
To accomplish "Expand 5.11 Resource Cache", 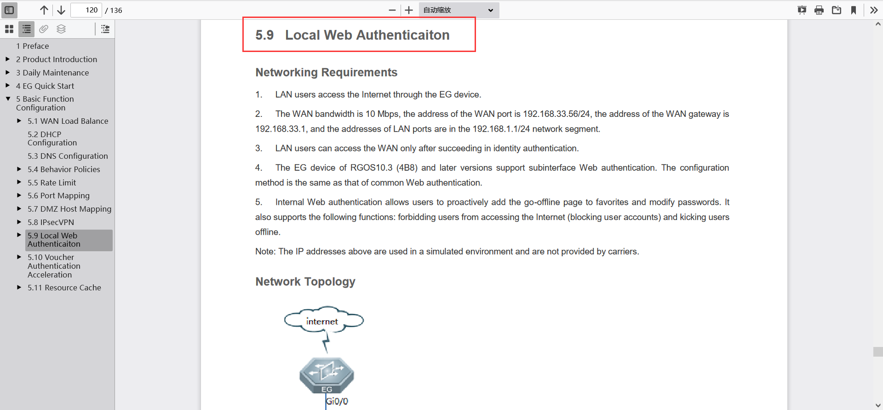I will pos(19,287).
